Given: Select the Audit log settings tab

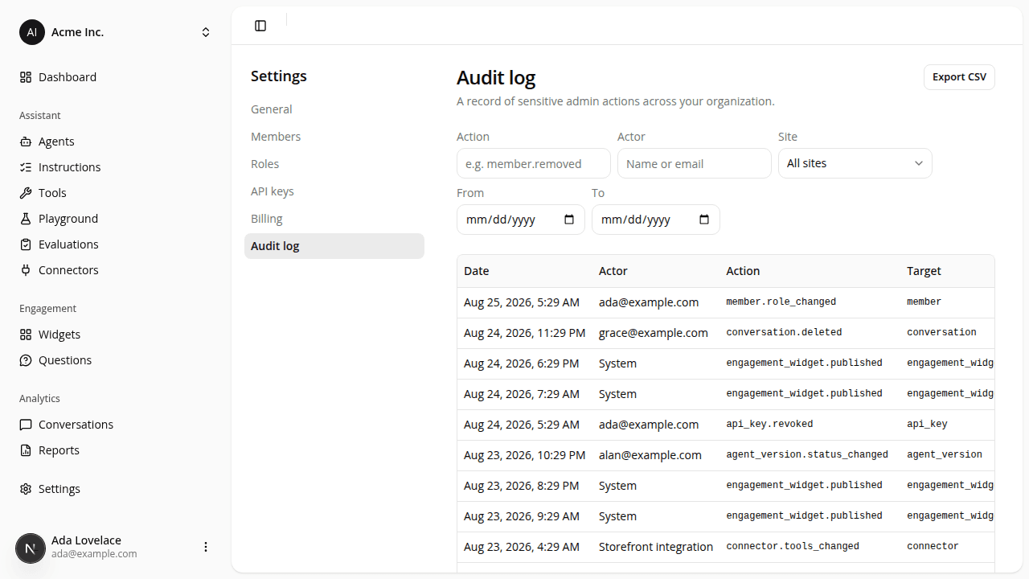Looking at the screenshot, I should tap(334, 246).
